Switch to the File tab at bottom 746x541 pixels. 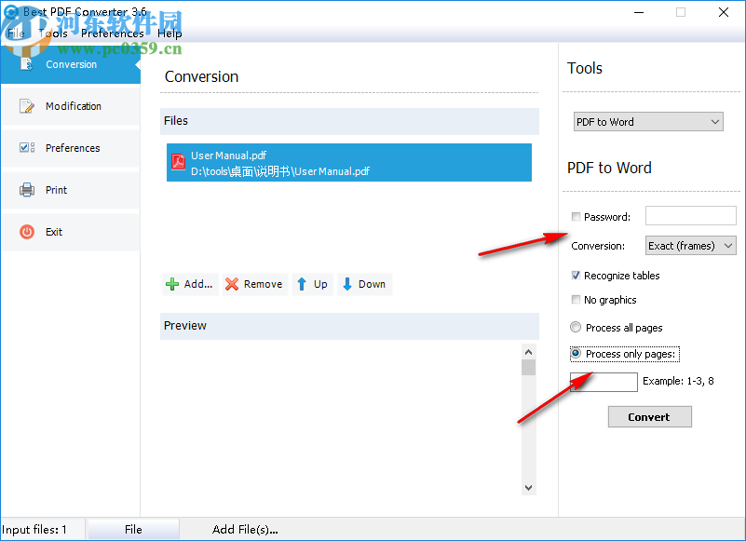pos(132,528)
